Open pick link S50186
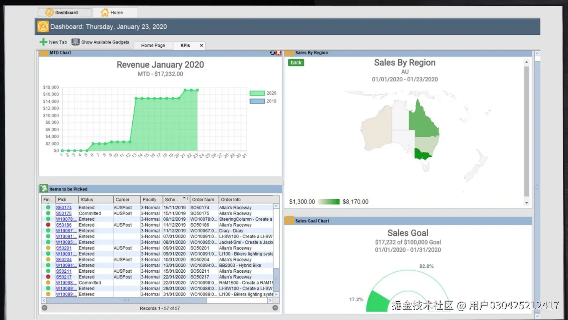The height and width of the screenshot is (320, 568). click(x=64, y=225)
